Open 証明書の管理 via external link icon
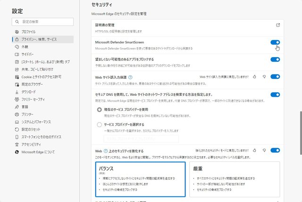This screenshot has height=202, width=302. tap(278, 25)
